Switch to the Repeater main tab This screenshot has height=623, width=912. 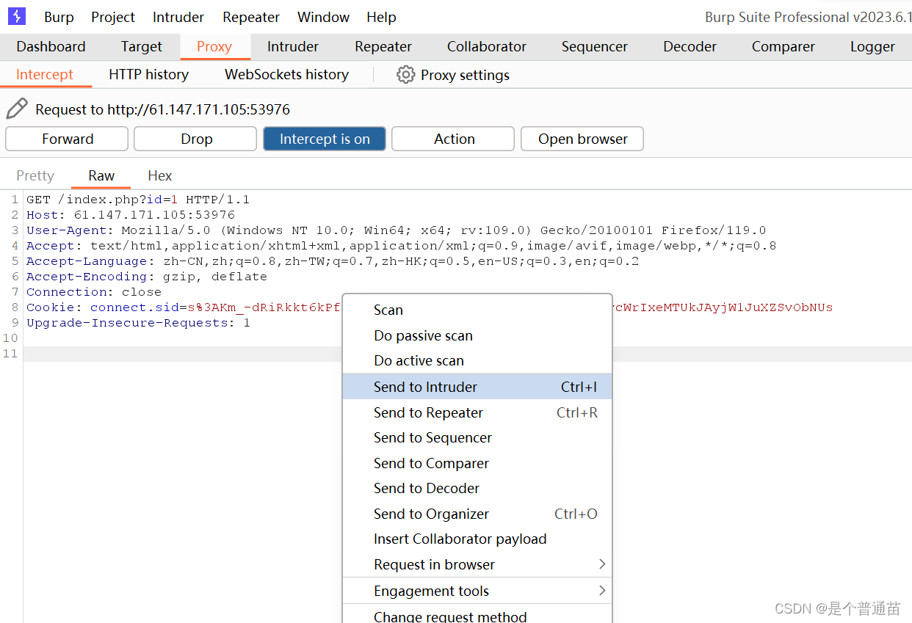pos(383,46)
